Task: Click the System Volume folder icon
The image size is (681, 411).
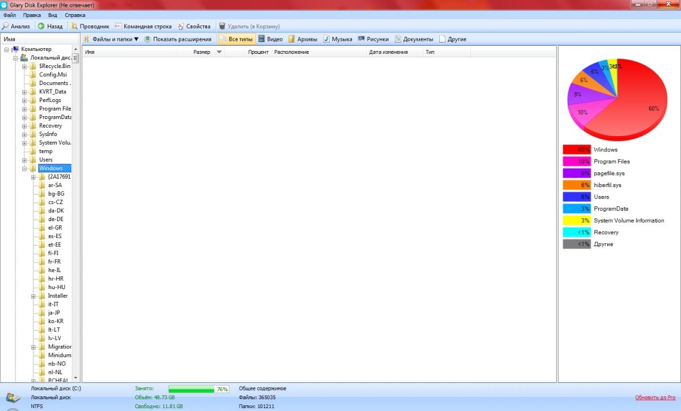Action: pos(33,143)
